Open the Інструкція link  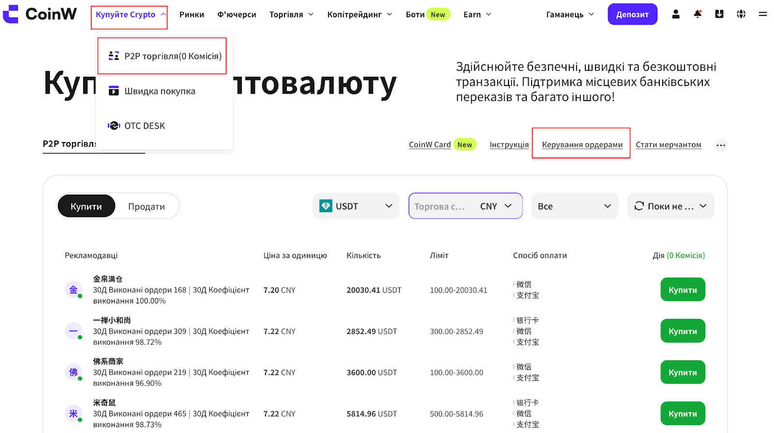[509, 144]
